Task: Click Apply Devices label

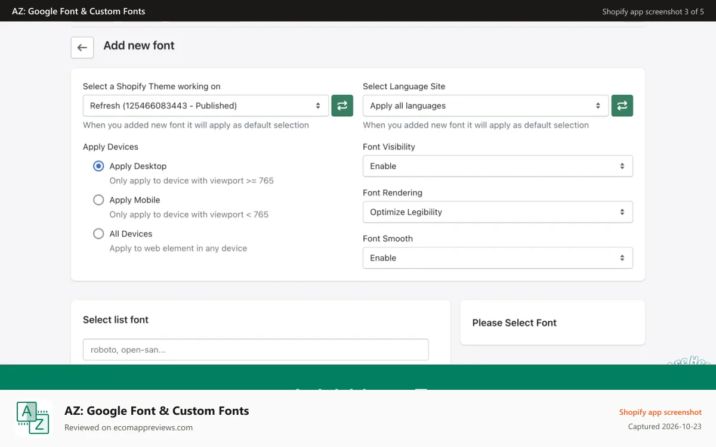Action: coord(110,147)
